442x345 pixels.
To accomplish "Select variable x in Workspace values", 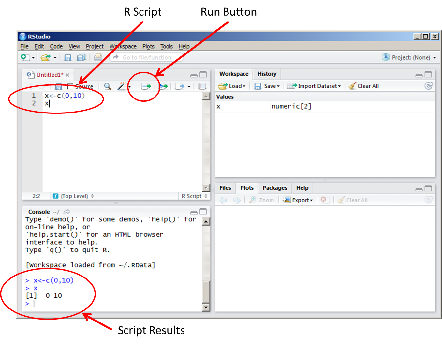I will coord(218,106).
